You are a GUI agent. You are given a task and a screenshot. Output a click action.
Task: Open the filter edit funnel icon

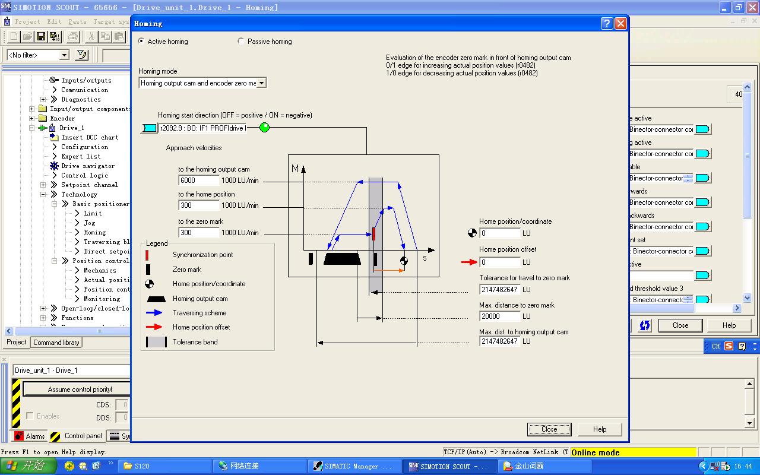[82, 55]
